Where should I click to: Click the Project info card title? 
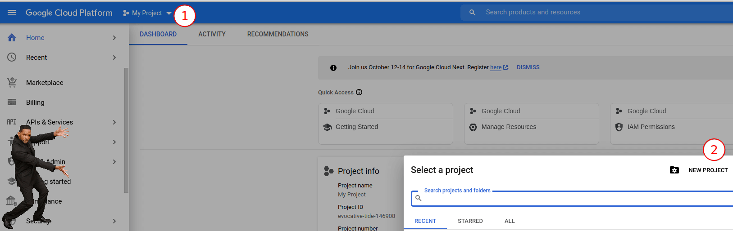click(359, 171)
